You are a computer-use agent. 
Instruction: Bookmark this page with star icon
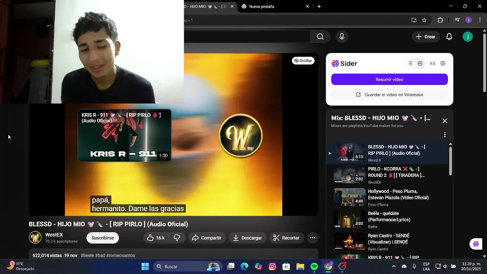pos(424,20)
